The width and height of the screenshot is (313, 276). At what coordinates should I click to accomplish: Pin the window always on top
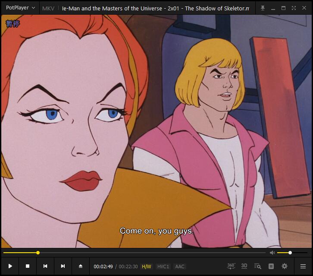coord(263,8)
